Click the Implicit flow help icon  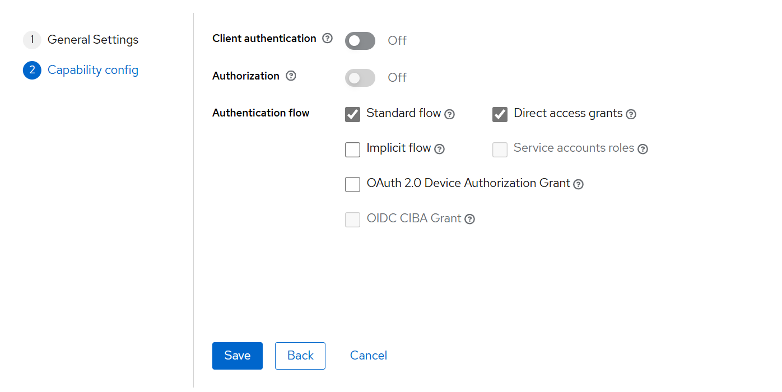[x=440, y=149]
